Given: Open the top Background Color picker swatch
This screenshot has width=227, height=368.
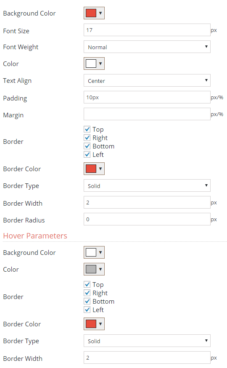Looking at the screenshot, I should point(94,13).
